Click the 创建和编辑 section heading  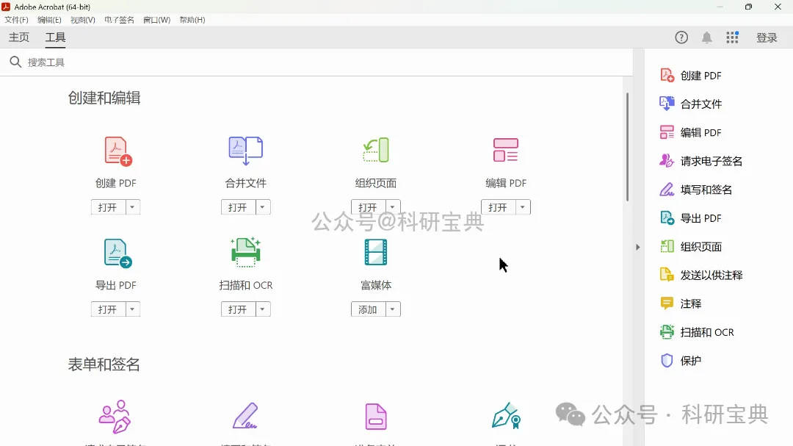click(104, 98)
